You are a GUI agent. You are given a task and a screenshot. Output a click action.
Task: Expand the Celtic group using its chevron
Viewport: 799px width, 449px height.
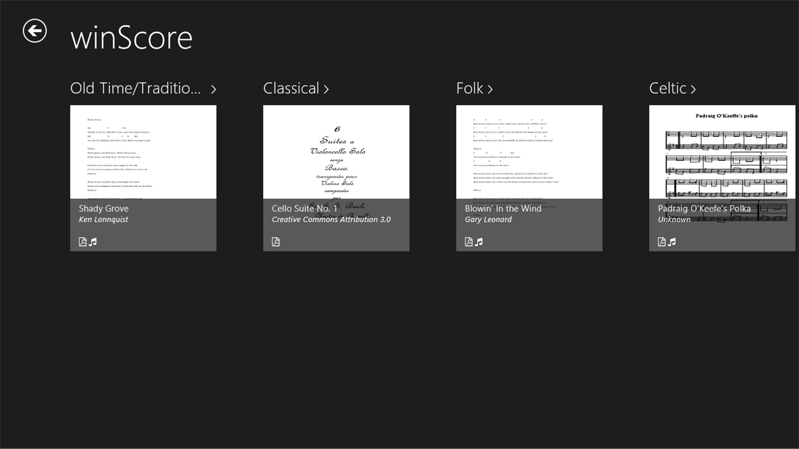click(x=692, y=89)
